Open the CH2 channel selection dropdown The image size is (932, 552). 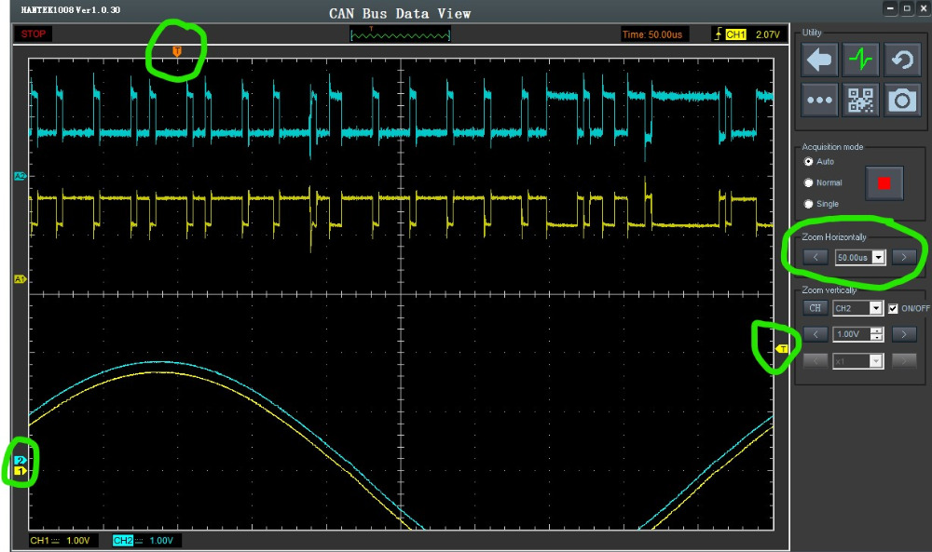coord(876,308)
